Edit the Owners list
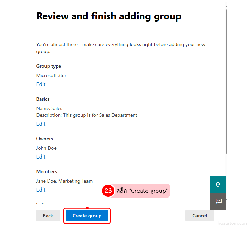The image size is (250, 226). [x=41, y=157]
